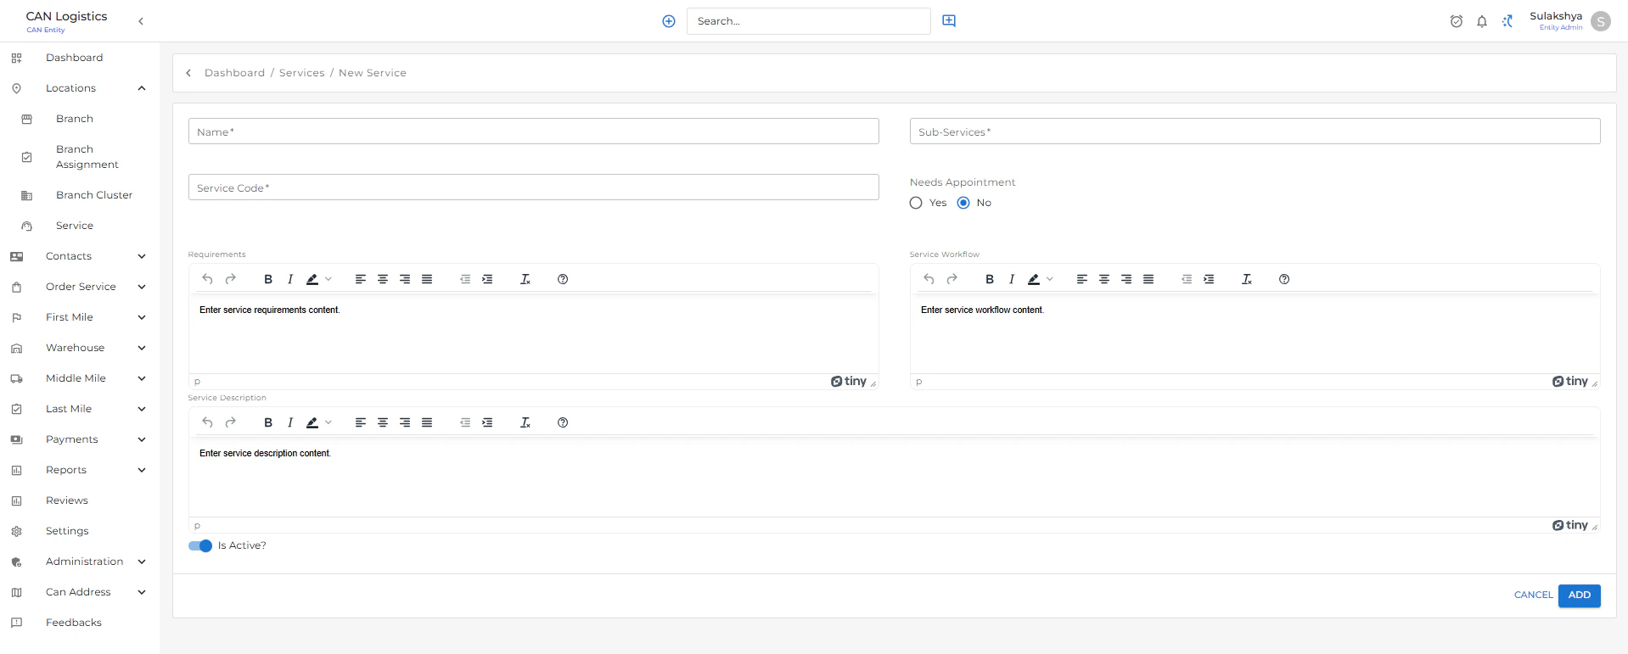This screenshot has width=1628, height=654.
Task: Go to Services breadcrumb link
Action: pos(302,73)
